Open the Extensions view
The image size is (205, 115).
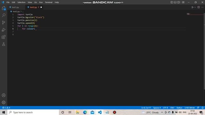click(x=4, y=37)
